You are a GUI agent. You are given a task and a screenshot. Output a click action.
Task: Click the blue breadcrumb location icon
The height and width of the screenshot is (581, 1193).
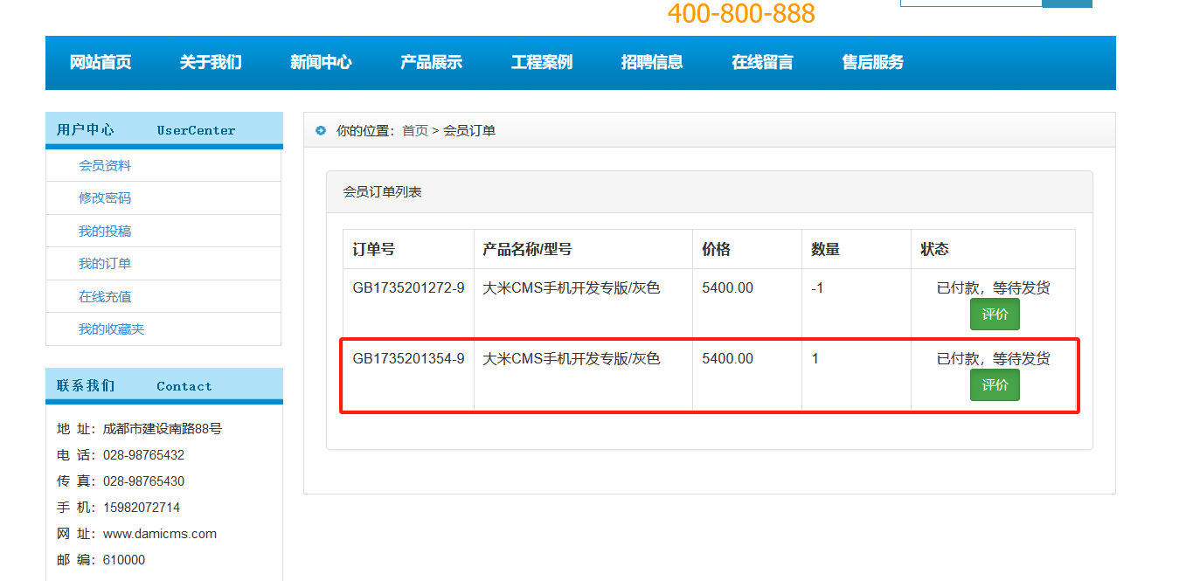click(x=321, y=130)
